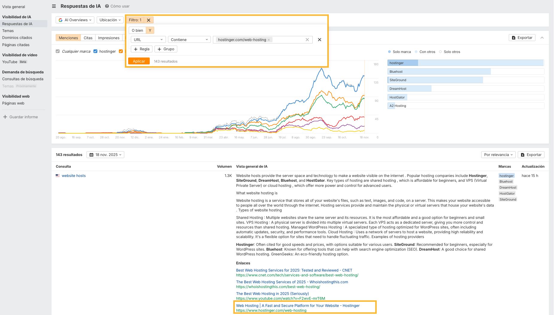554x315 pixels.
Task: Click the hamburger menu icon beside Respuestas de IA
Action: 54,6
